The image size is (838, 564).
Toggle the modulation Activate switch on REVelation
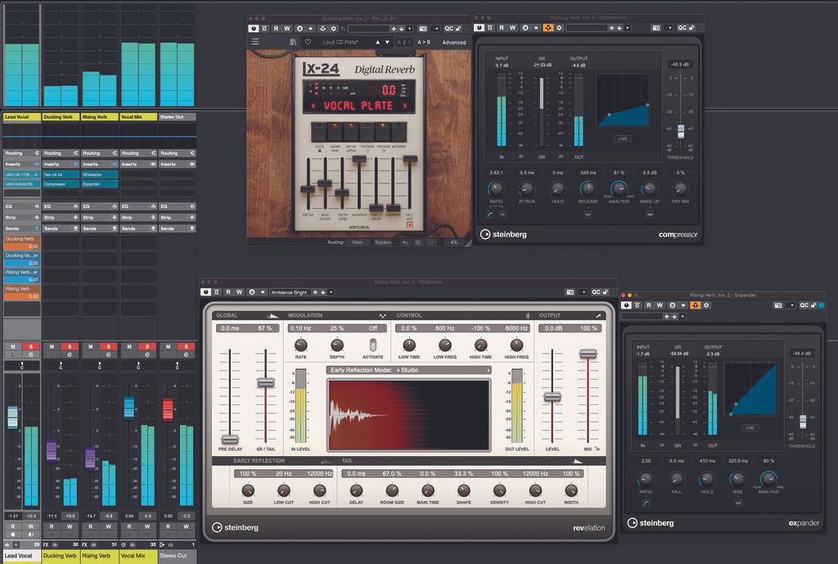pos(373,345)
